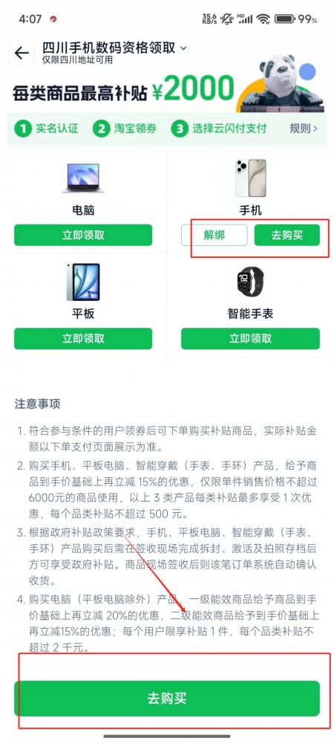This screenshot has height=744, width=334.
Task: Tap the laptop computer product image
Action: pyautogui.click(x=83, y=178)
